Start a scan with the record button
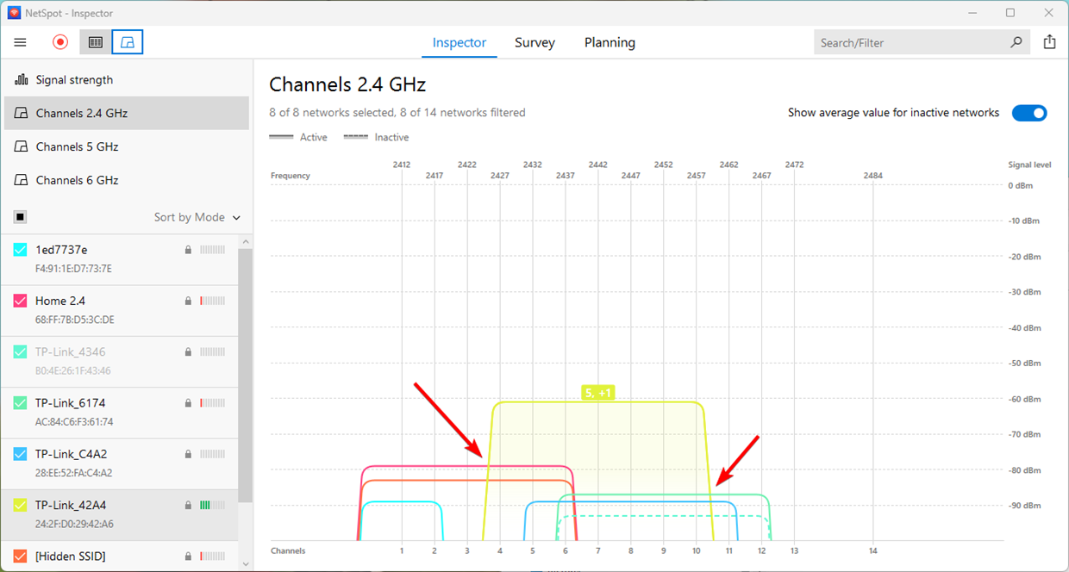This screenshot has width=1069, height=572. [59, 41]
